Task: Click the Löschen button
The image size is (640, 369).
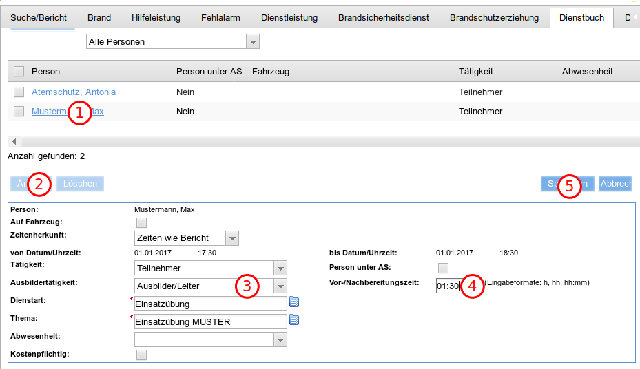Action: pyautogui.click(x=81, y=184)
